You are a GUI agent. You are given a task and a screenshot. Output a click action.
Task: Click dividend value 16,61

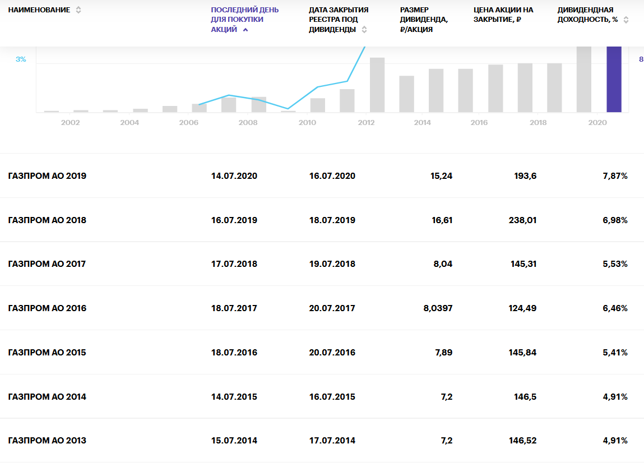[442, 220]
